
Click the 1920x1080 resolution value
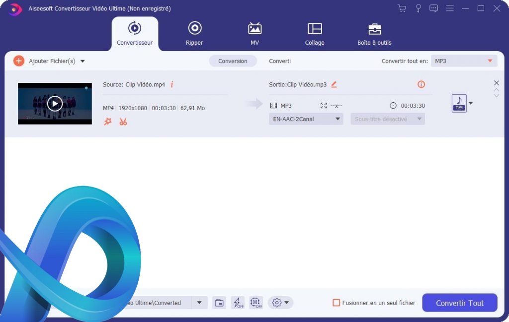coord(133,108)
